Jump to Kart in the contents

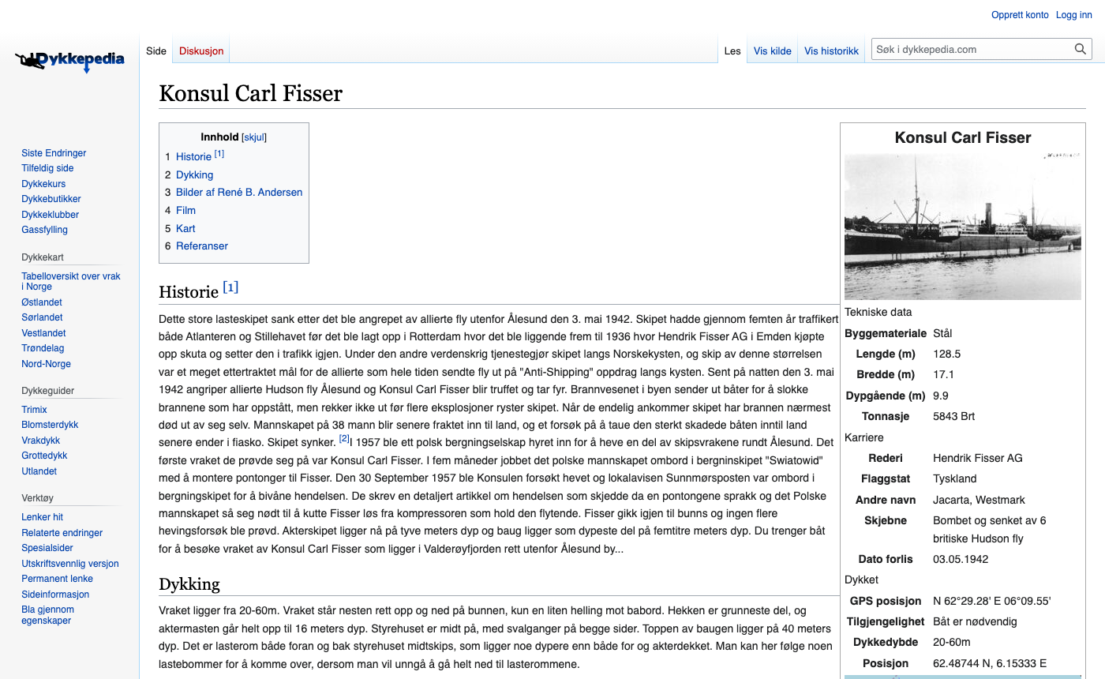(185, 228)
